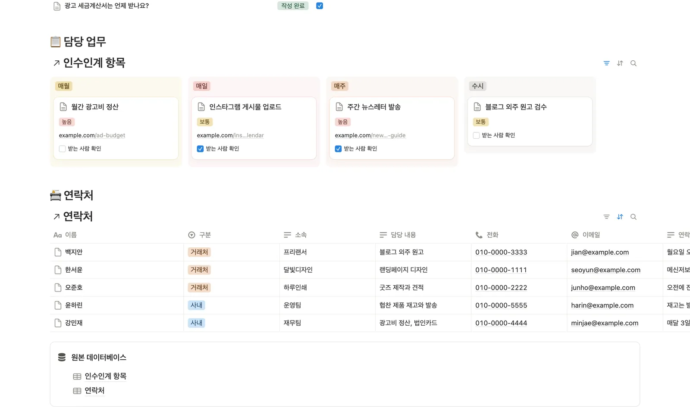Click page icon of 주간 뉴스레터 발송 card
Viewport: 690px width, 411px height.
(x=339, y=107)
